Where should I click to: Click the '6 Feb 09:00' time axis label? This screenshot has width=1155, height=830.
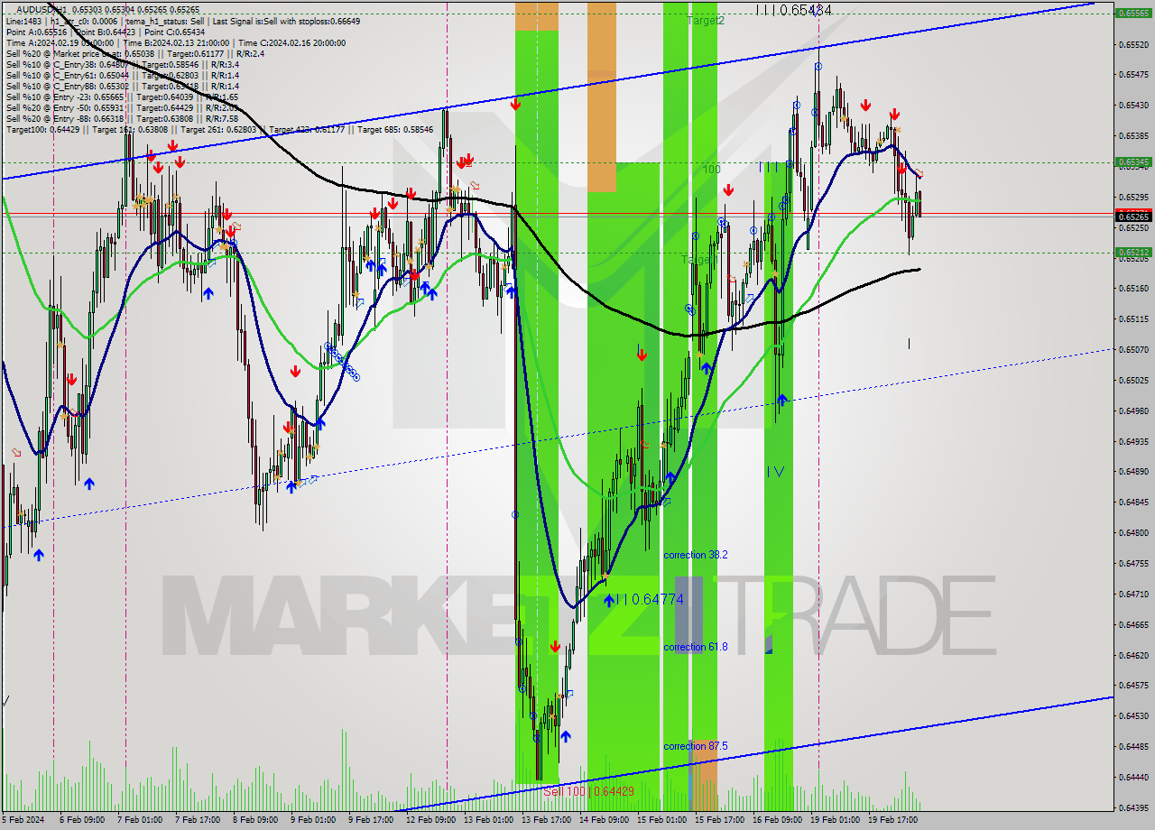pos(81,820)
